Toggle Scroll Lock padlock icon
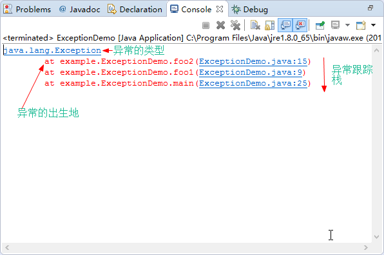Image resolution: width=384 pixels, height=255 pixels. (269, 25)
